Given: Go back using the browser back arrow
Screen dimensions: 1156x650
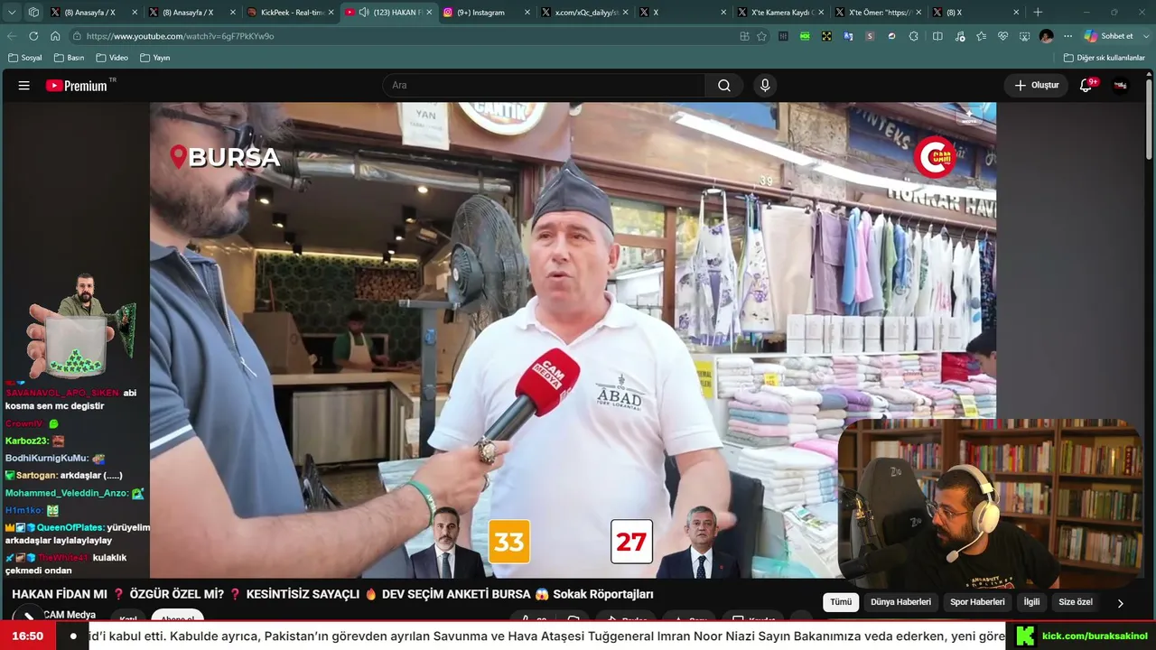Looking at the screenshot, I should coord(12,36).
